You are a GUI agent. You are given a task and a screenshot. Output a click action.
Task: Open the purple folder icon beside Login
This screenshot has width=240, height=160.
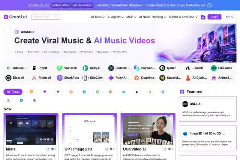[x=203, y=17]
